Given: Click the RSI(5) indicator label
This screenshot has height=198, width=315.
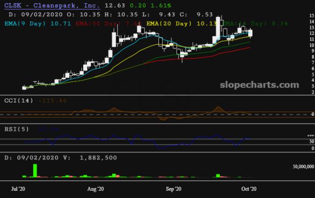Looking at the screenshot, I should pos(16,130).
